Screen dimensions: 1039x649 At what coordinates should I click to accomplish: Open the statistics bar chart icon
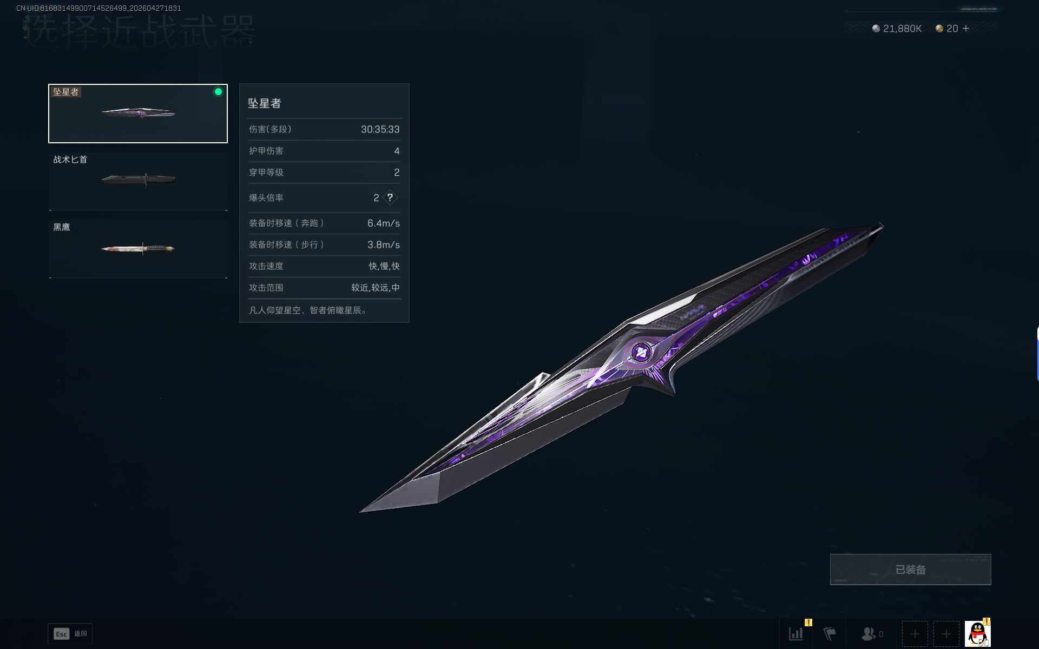(x=795, y=634)
